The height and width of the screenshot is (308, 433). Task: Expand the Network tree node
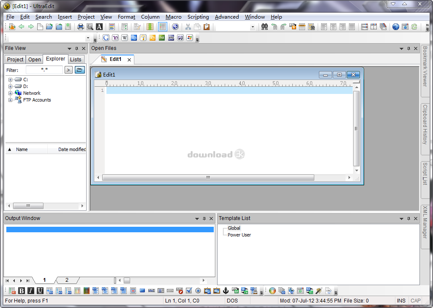pos(10,93)
